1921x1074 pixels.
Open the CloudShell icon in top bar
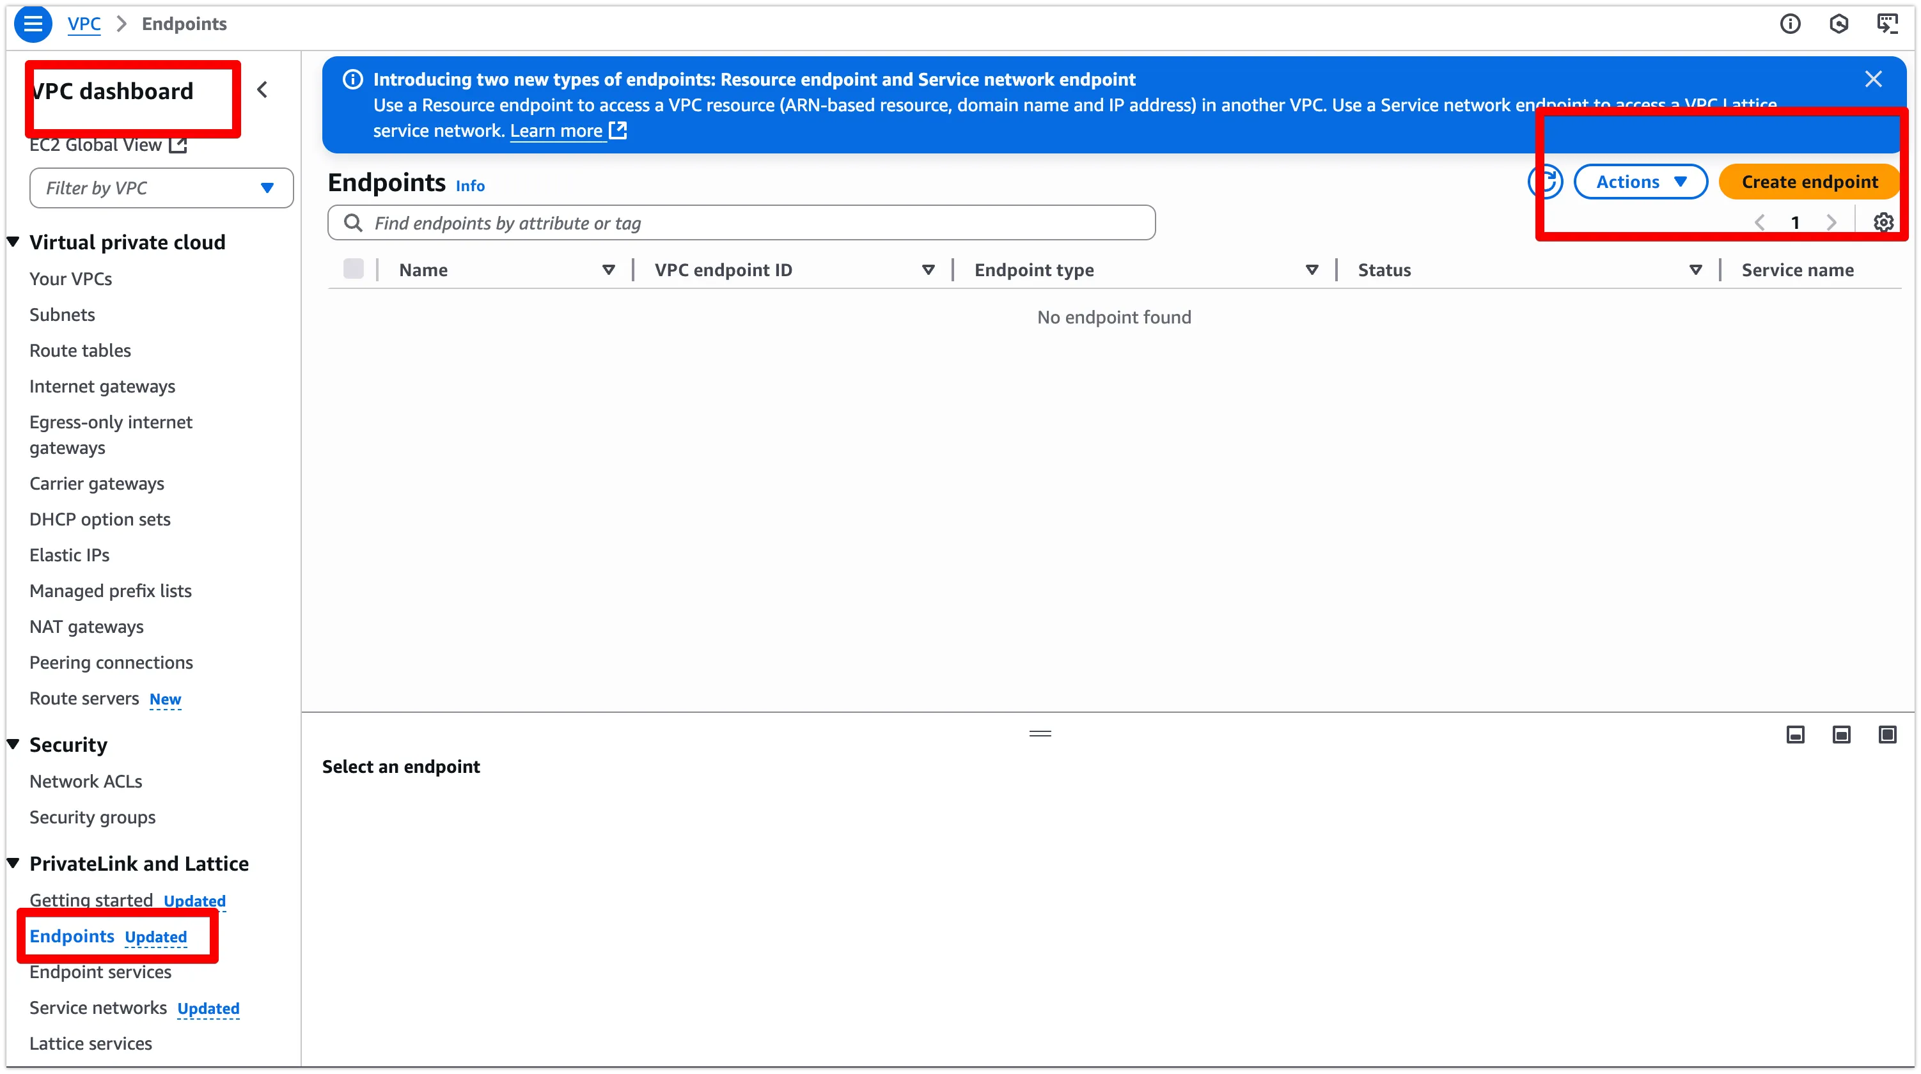pos(1886,24)
